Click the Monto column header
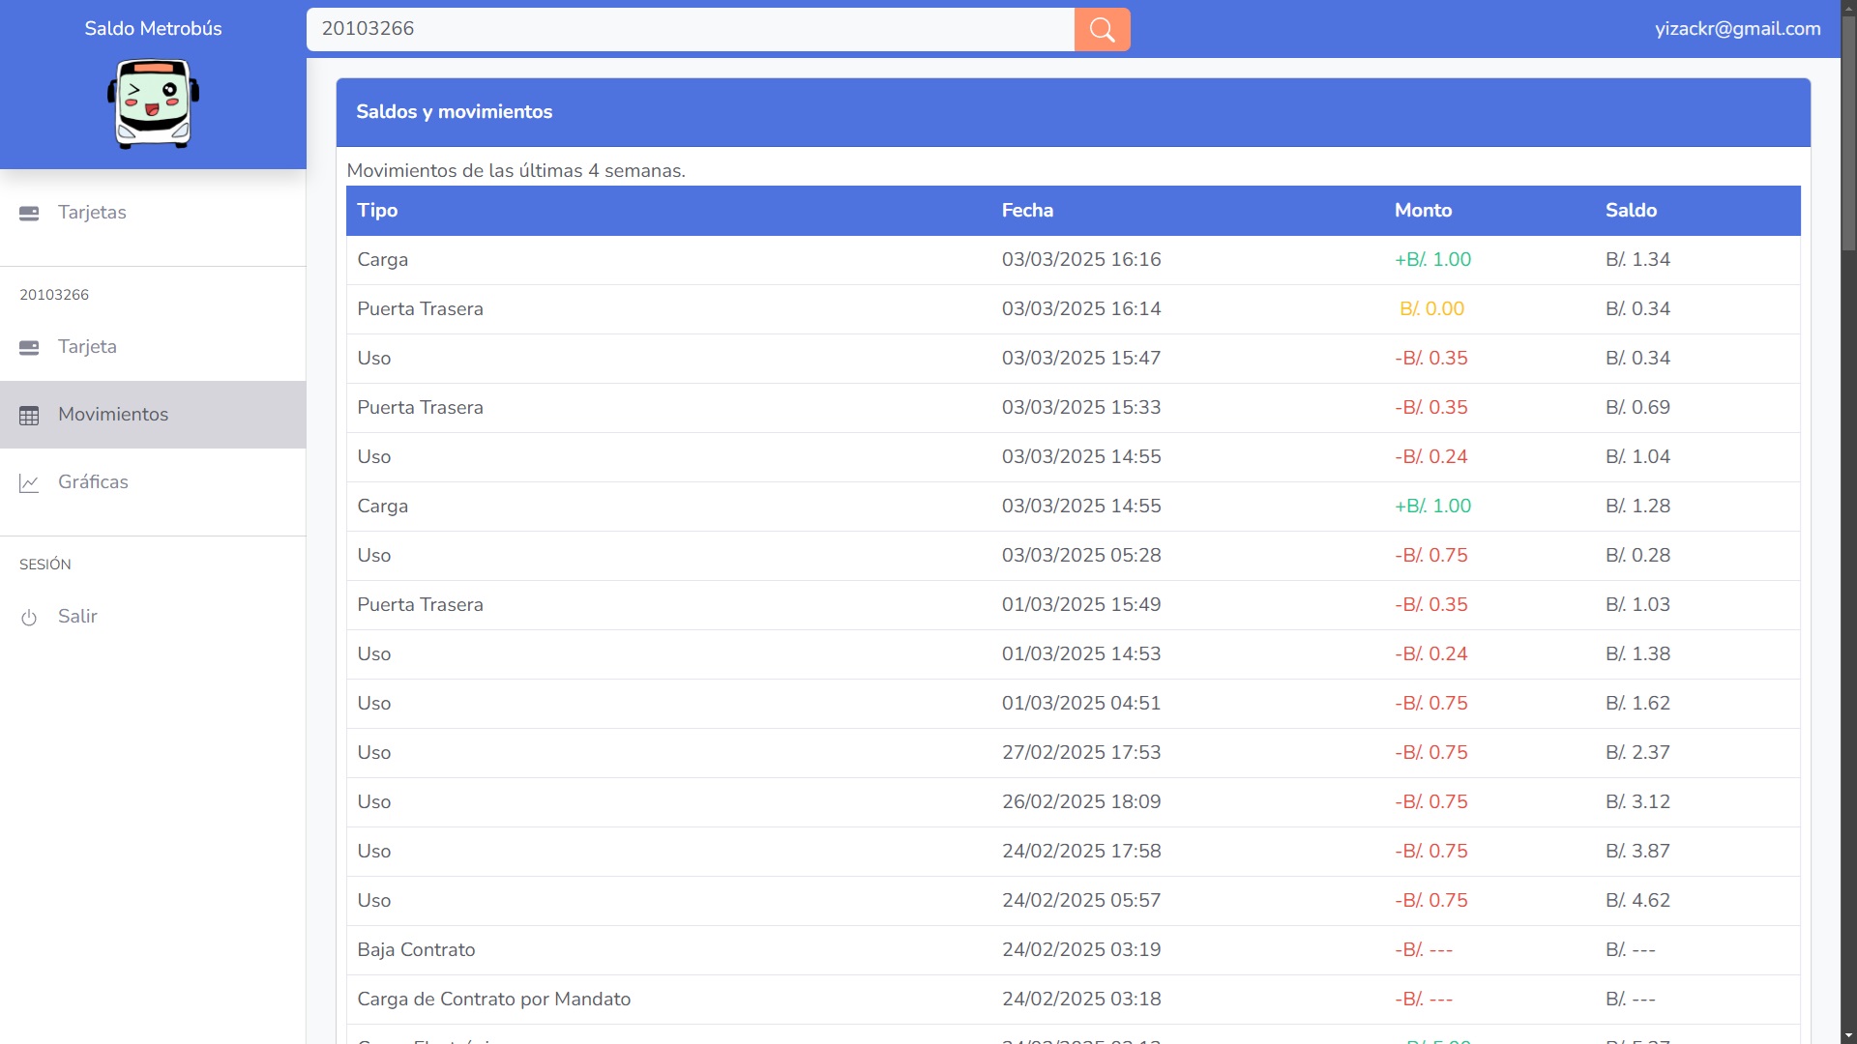The height and width of the screenshot is (1044, 1857). pos(1423,210)
